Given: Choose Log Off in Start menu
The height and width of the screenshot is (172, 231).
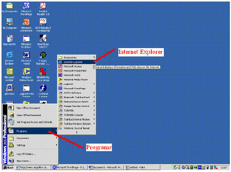Looking at the screenshot, I should click(x=32, y=154).
